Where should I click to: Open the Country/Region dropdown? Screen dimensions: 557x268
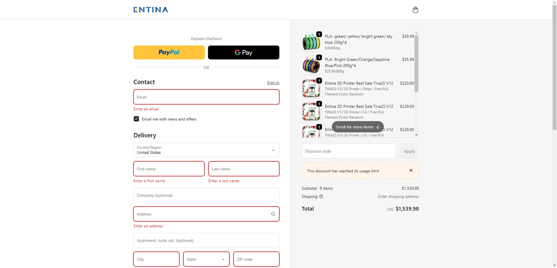206,150
